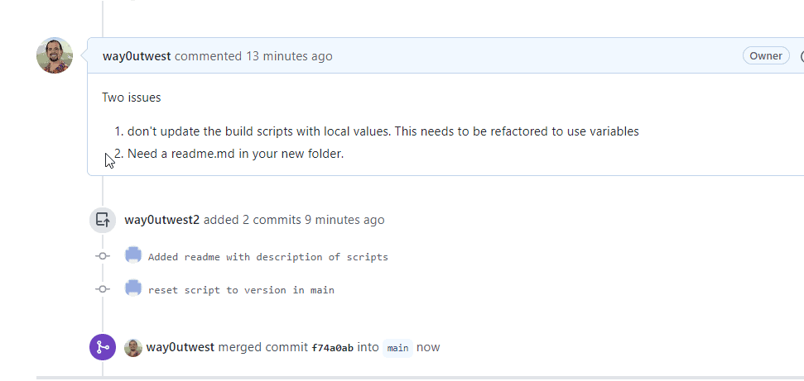Open the way0utwest2 user profile link
804x381 pixels.
[161, 220]
